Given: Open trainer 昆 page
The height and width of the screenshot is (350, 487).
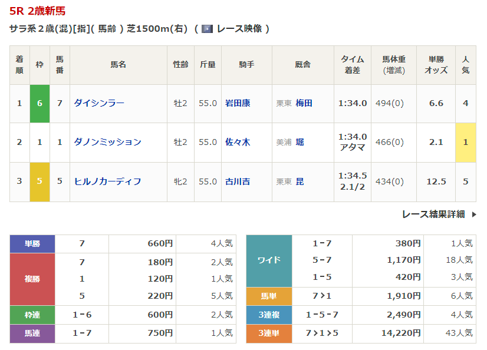Looking at the screenshot, I should tap(300, 181).
